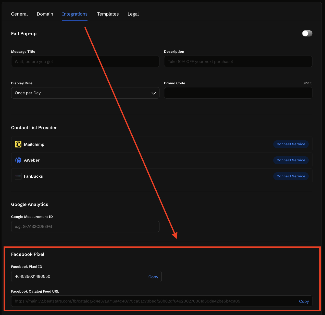This screenshot has width=325, height=315.
Task: Connect the Mailchimp service
Action: click(x=291, y=144)
